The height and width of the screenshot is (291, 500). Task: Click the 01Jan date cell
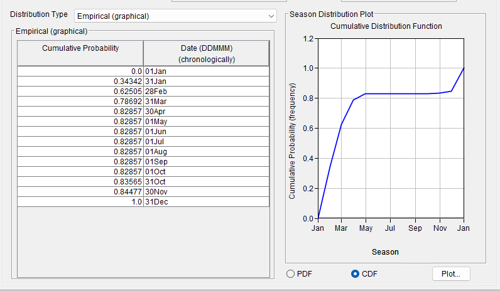[x=206, y=71]
